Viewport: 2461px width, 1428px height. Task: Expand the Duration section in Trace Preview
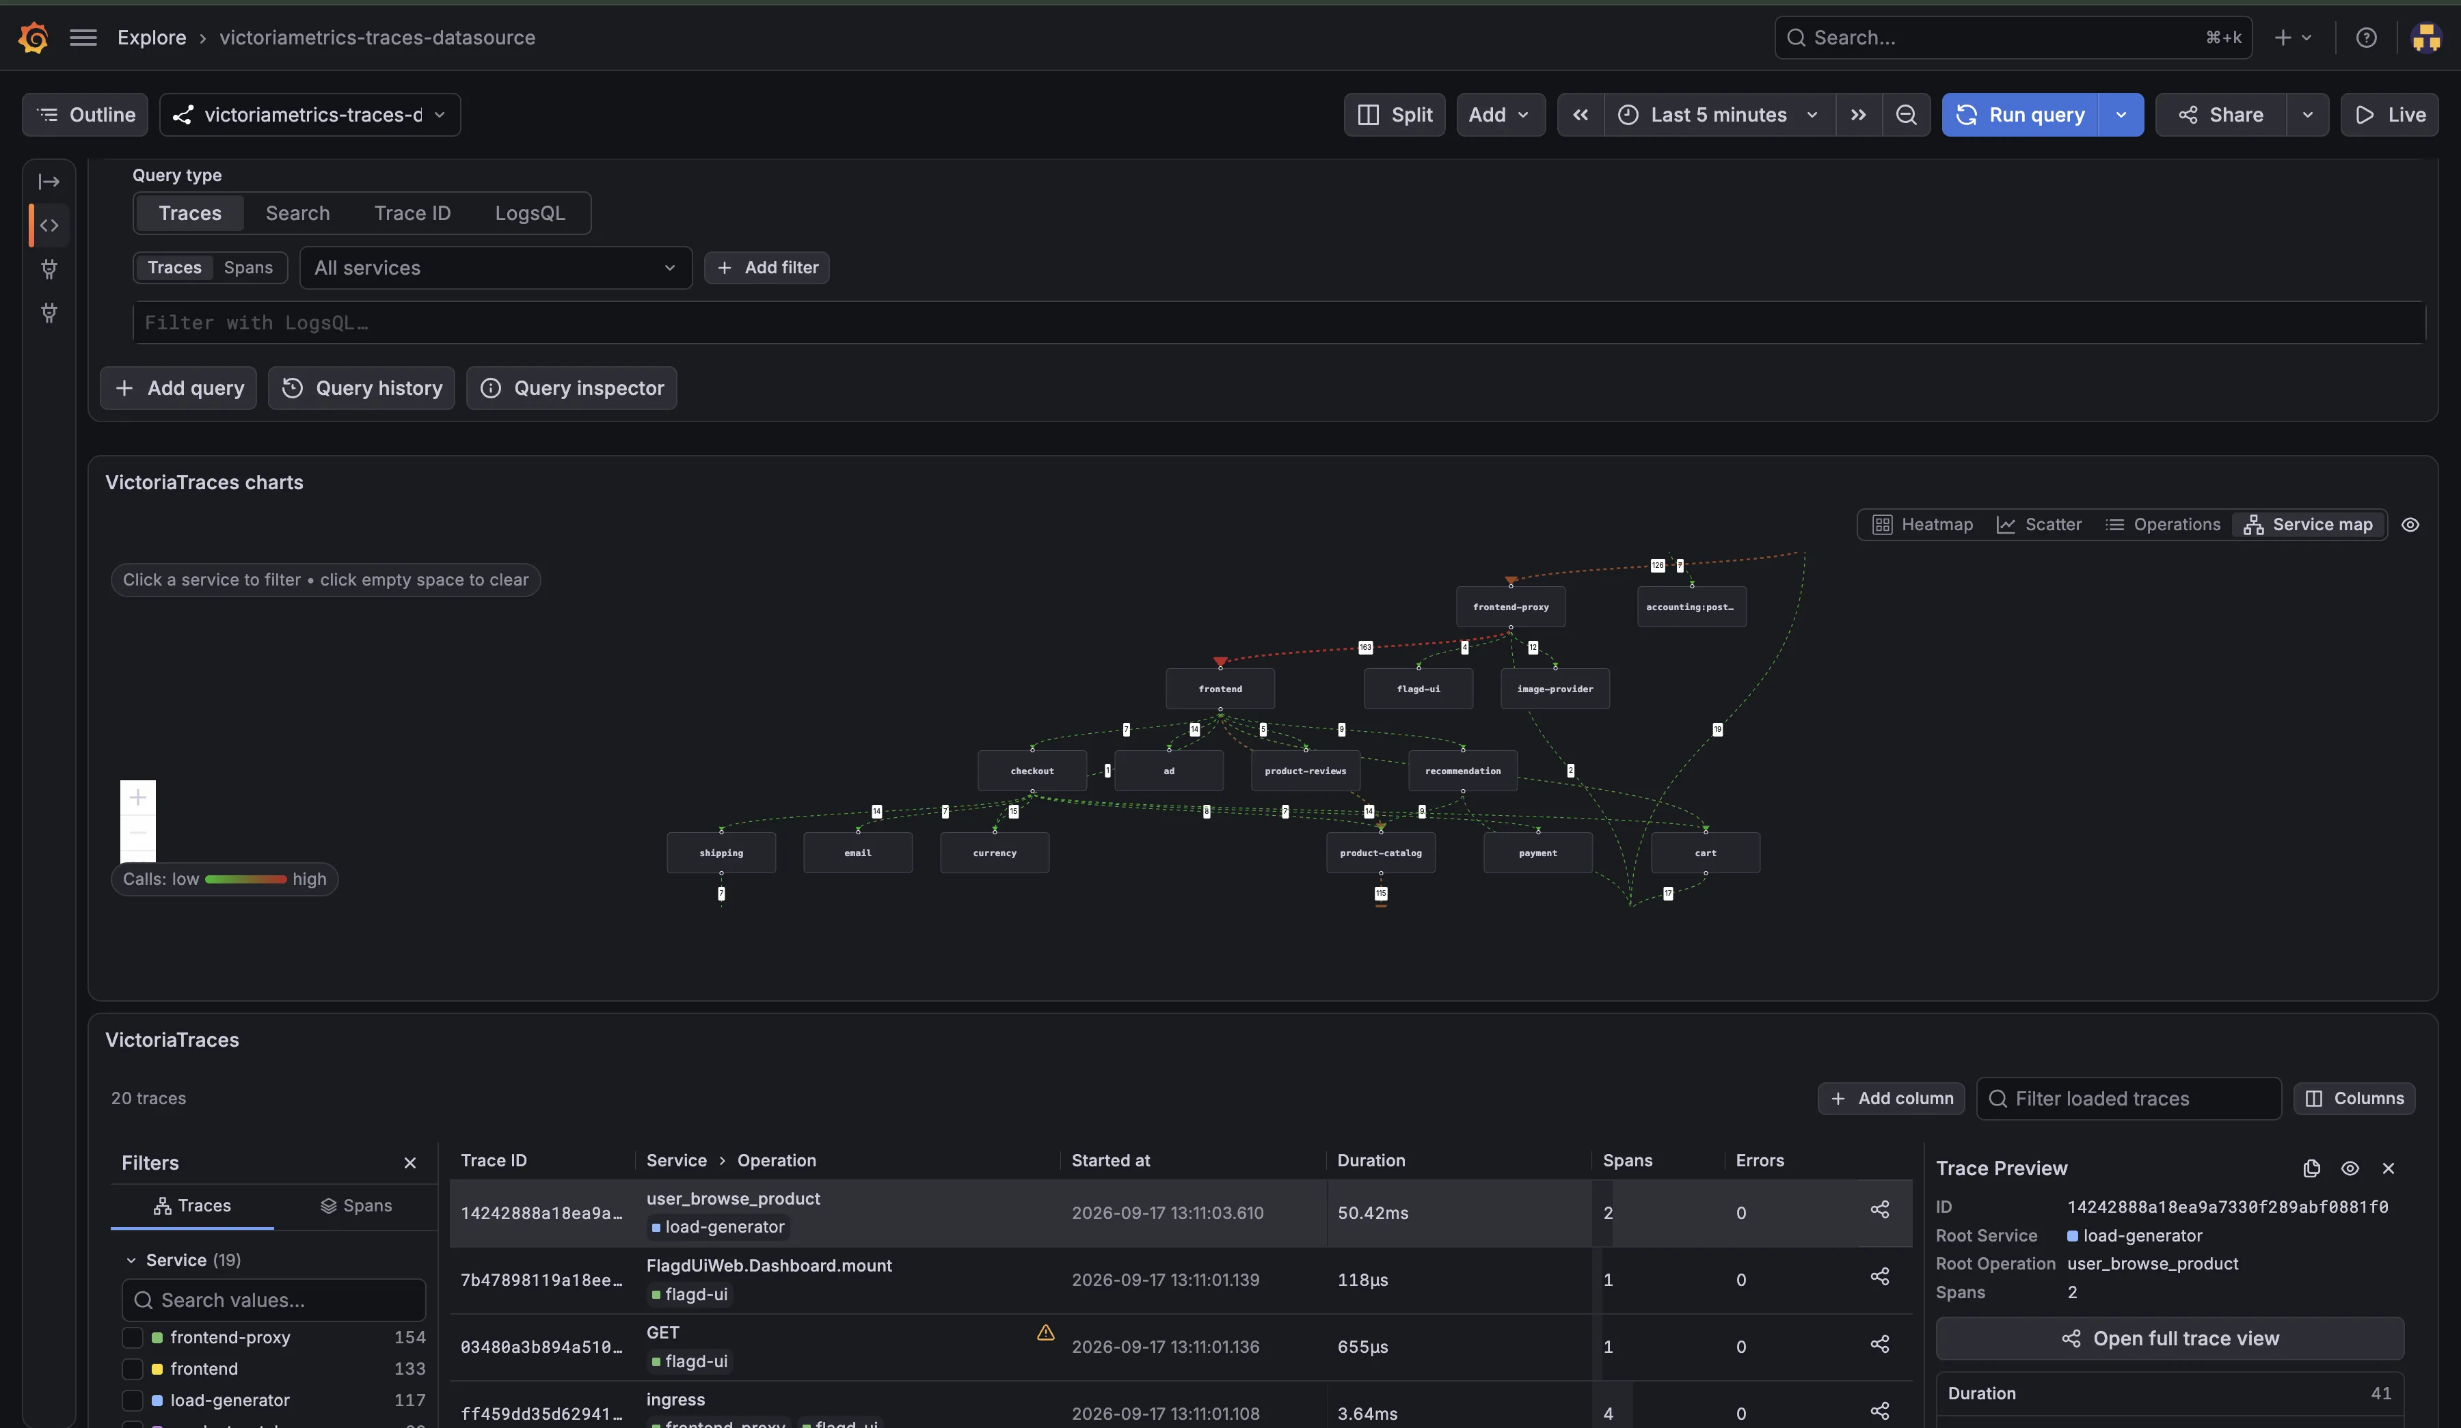coord(2169,1393)
